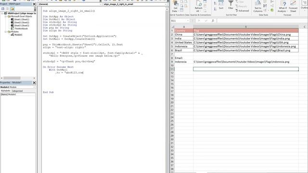Collapse Microsoft Excel Objects folder

point(6,16)
